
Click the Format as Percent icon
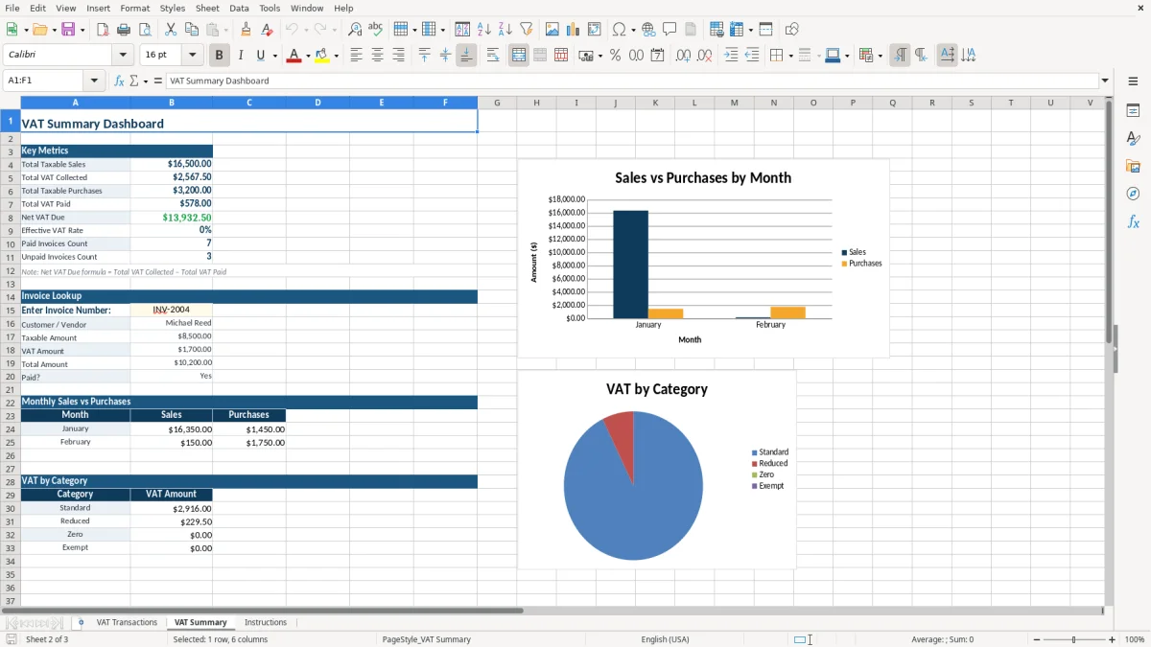pos(616,56)
